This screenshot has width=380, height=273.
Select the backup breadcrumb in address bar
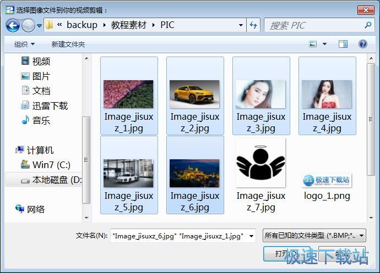pos(82,25)
